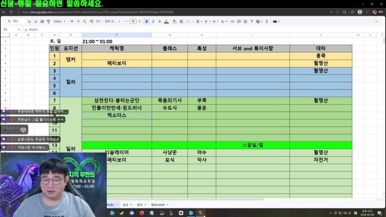Reload the browser page
Screen dimensions: 386x217
(11, 12)
